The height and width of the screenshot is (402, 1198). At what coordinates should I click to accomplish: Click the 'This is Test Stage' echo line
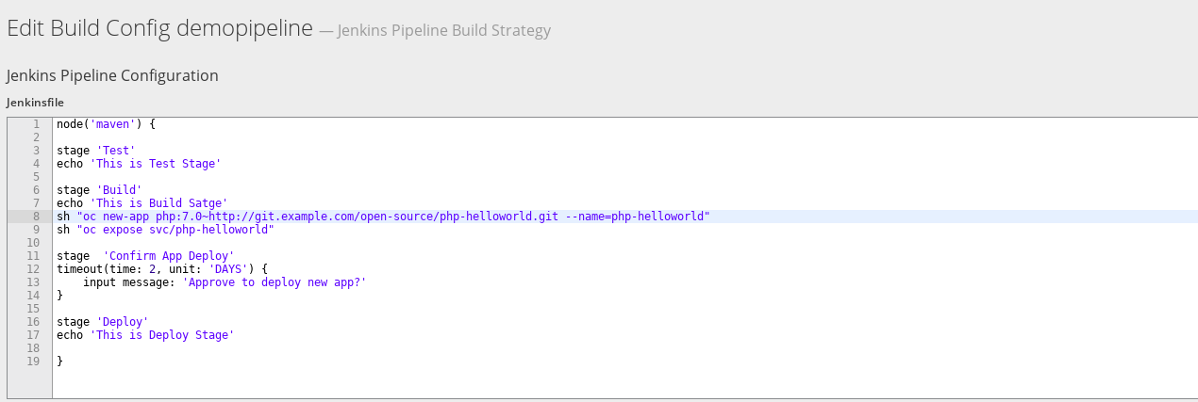[139, 163]
